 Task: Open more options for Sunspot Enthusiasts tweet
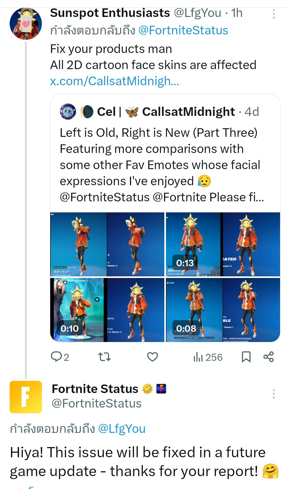274,14
